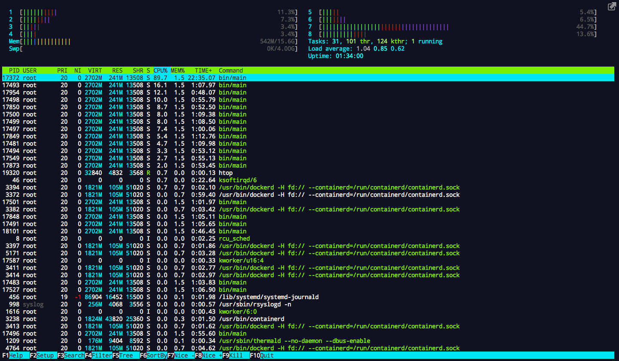This screenshot has height=361, width=619.
Task: Click the RES column header
Action: pyautogui.click(x=117, y=70)
